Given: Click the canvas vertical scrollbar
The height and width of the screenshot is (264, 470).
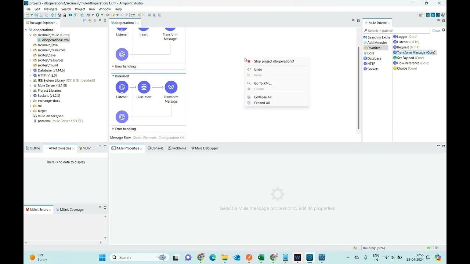Looking at the screenshot, I should point(359,88).
